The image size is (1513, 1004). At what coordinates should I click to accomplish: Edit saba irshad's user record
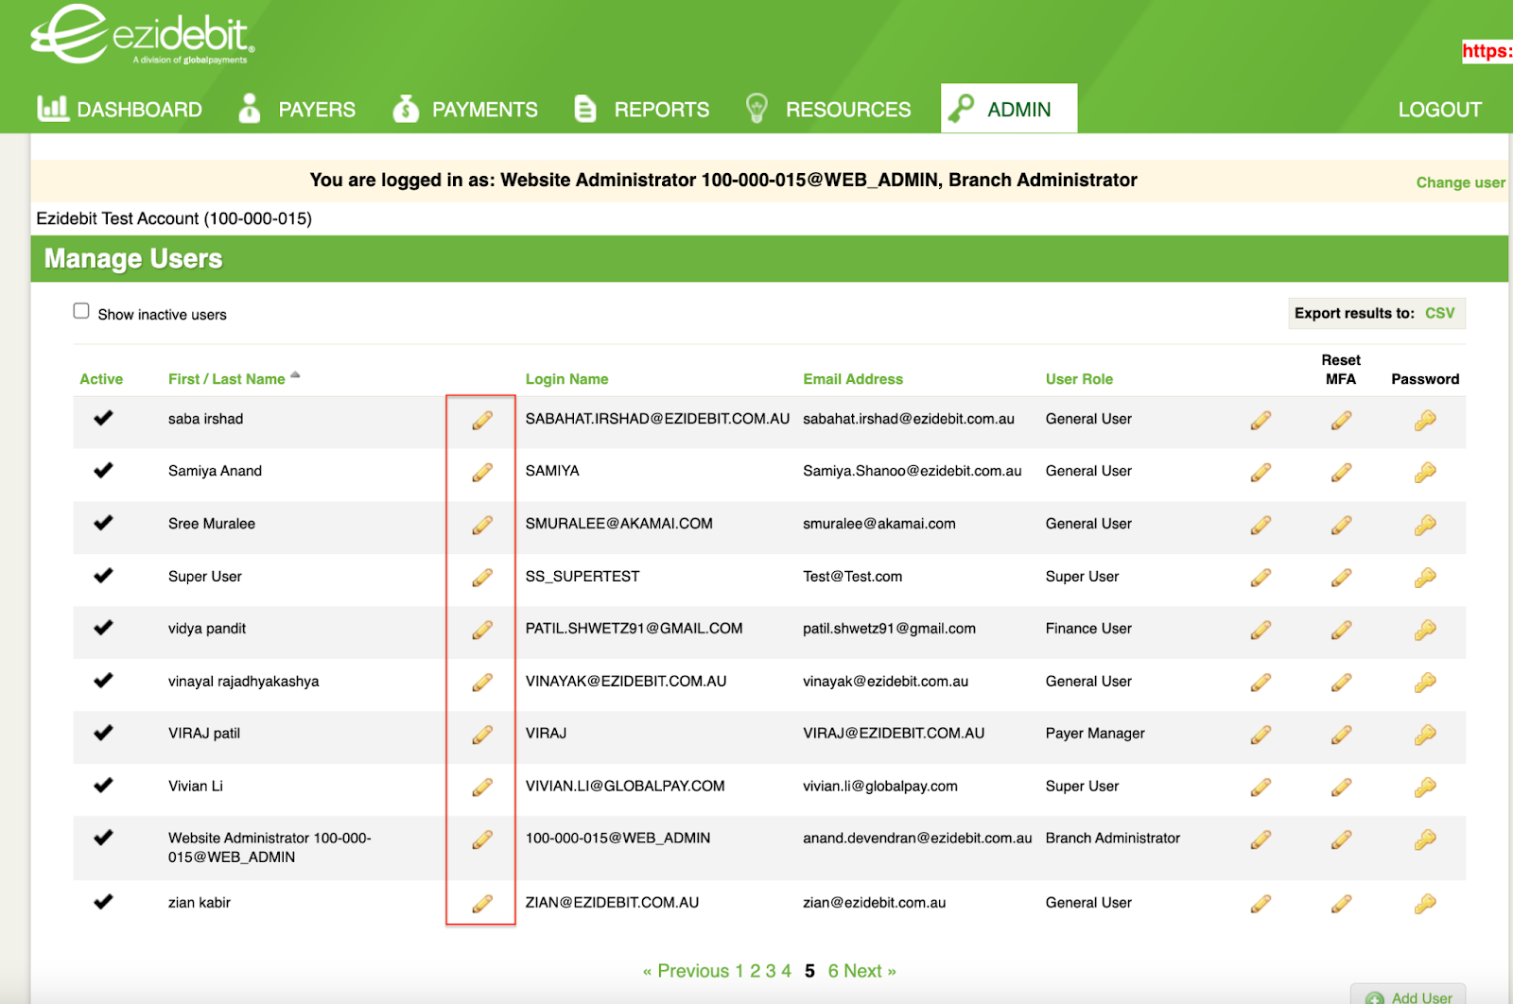[482, 421]
